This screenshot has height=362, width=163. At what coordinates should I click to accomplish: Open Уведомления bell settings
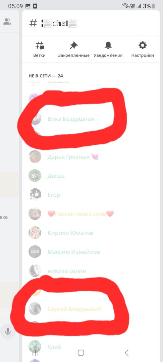coord(108,46)
